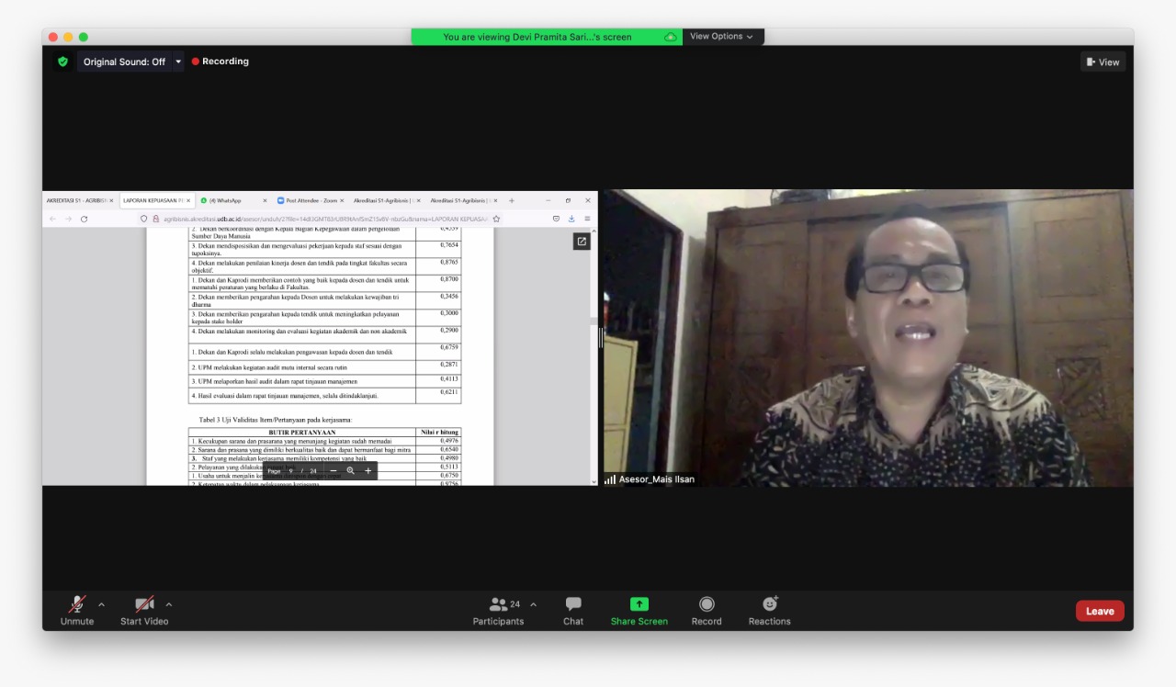
Task: Open a new browser tab with plus
Action: tap(512, 200)
